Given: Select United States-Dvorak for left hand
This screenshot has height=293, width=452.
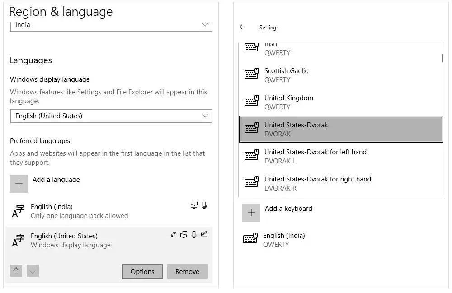Looking at the screenshot, I should pyautogui.click(x=341, y=156).
